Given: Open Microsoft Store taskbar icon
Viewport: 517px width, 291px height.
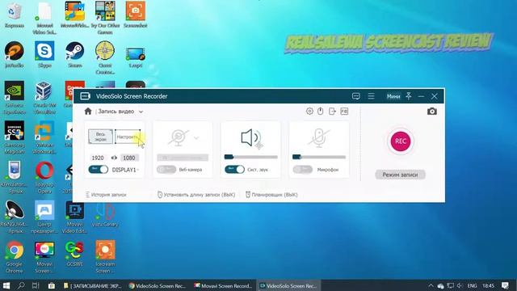Looking at the screenshot, I should [52, 285].
